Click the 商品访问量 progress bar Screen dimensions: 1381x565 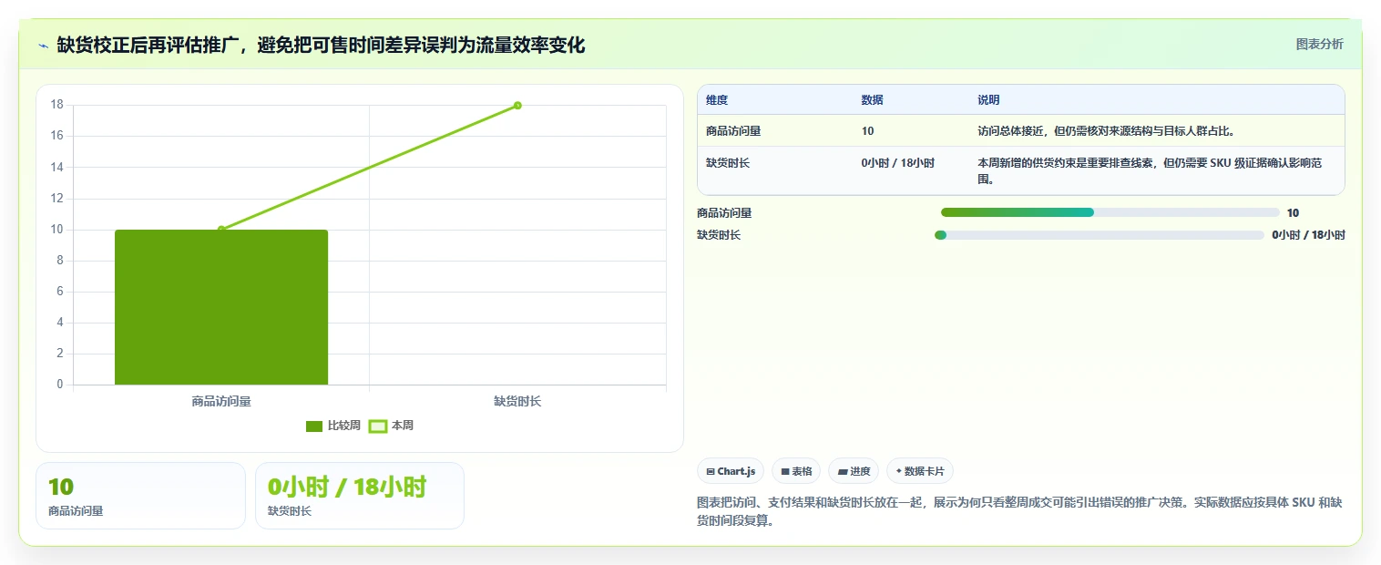1110,212
